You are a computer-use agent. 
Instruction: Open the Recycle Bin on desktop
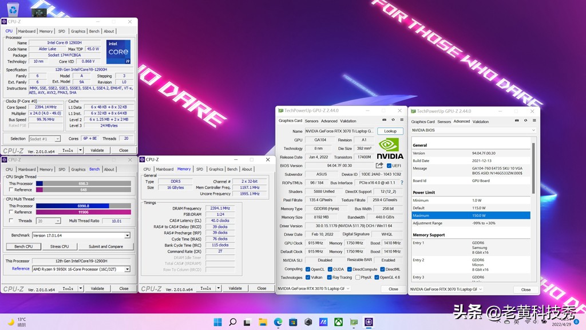tap(13, 9)
